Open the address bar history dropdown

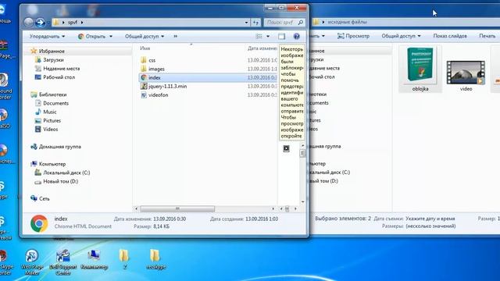point(246,23)
